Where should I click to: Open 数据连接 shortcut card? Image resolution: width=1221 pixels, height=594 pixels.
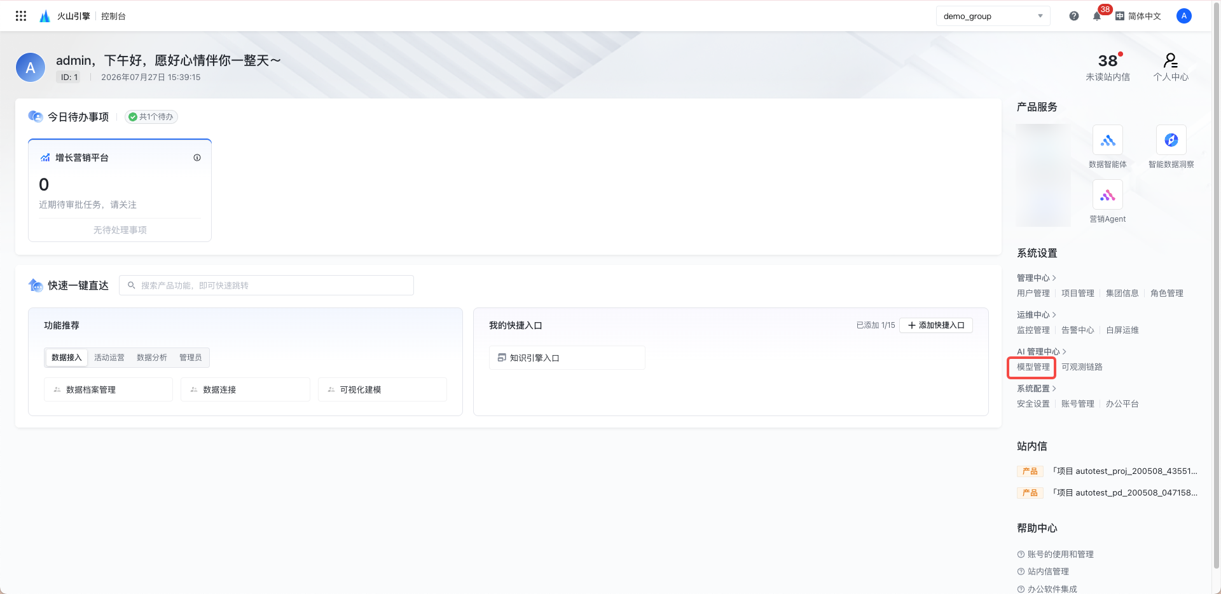245,389
